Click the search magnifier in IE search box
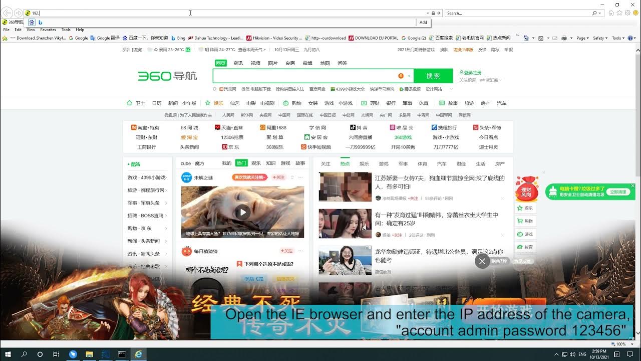This screenshot has width=641, height=361. (x=594, y=13)
